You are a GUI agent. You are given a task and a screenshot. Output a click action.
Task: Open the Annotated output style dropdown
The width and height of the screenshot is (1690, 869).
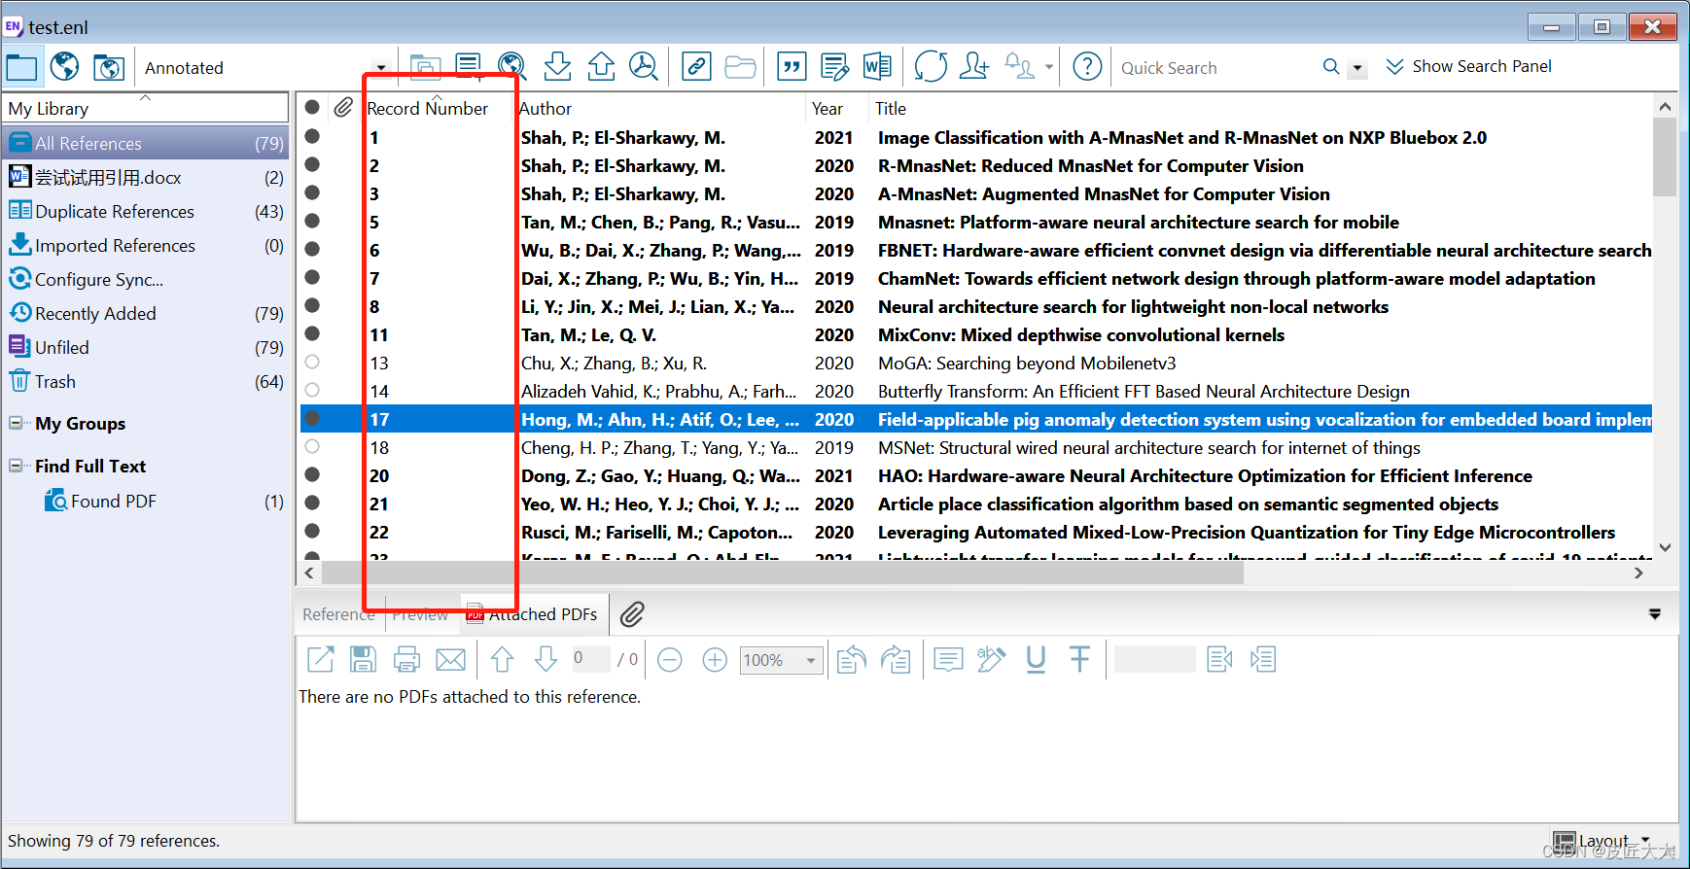(x=381, y=68)
